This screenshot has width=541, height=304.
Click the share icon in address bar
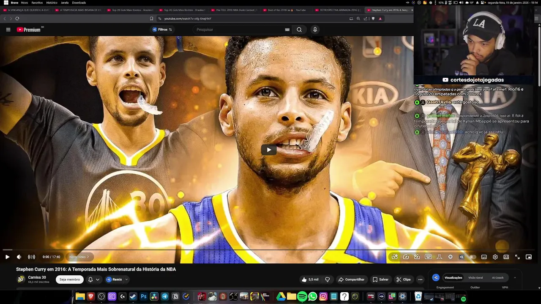(366, 19)
